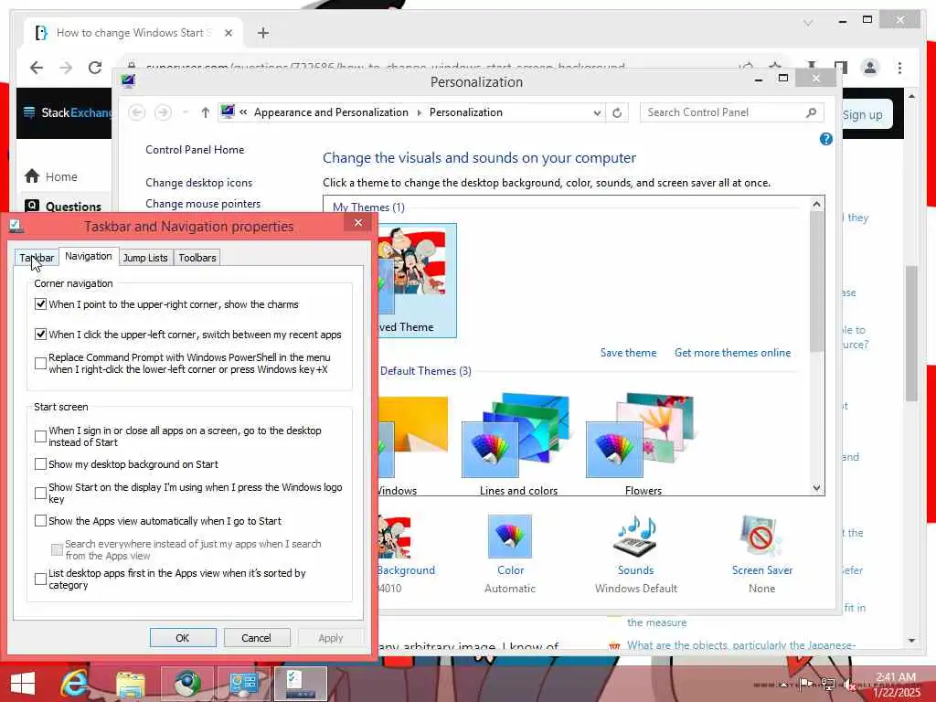Open File Explorer from the taskbar
This screenshot has width=936, height=702.
(131, 684)
